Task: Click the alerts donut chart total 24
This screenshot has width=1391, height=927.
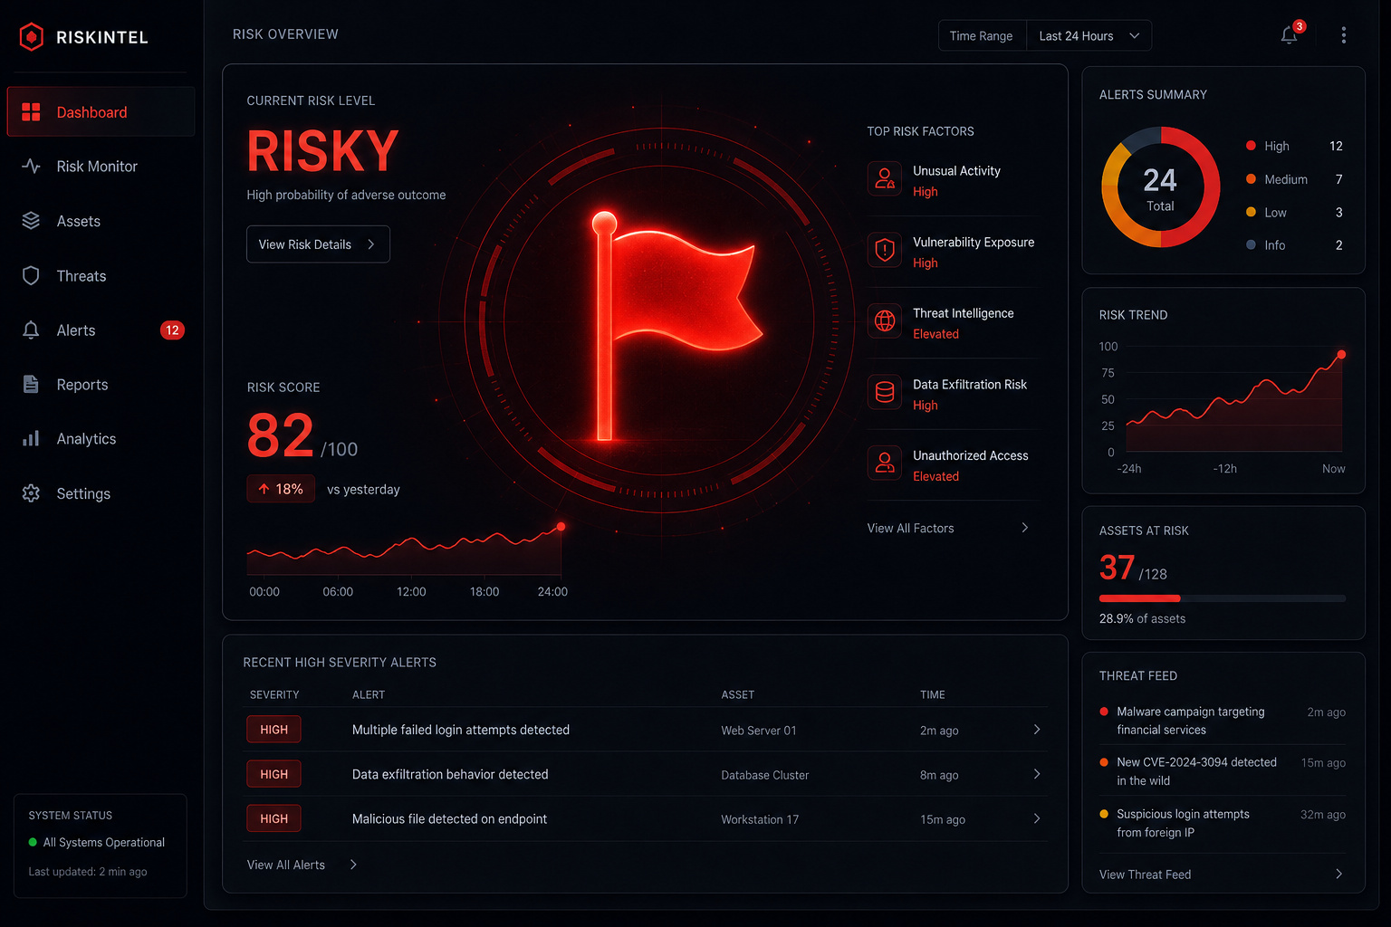Action: pos(1160,187)
